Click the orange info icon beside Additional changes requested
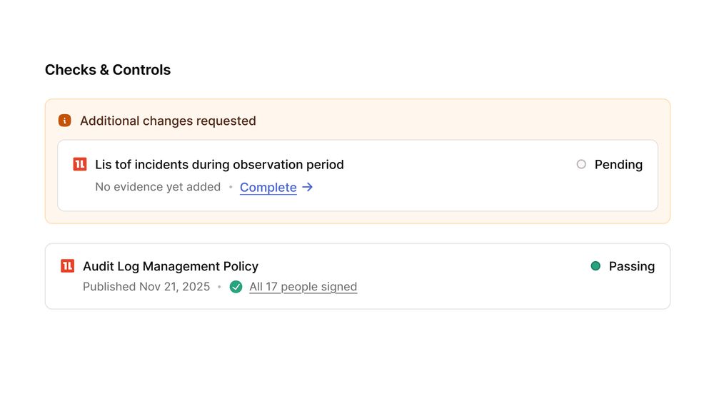 coord(65,121)
